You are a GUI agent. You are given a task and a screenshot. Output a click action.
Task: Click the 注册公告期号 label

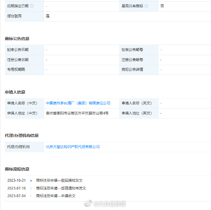(x=132, y=60)
